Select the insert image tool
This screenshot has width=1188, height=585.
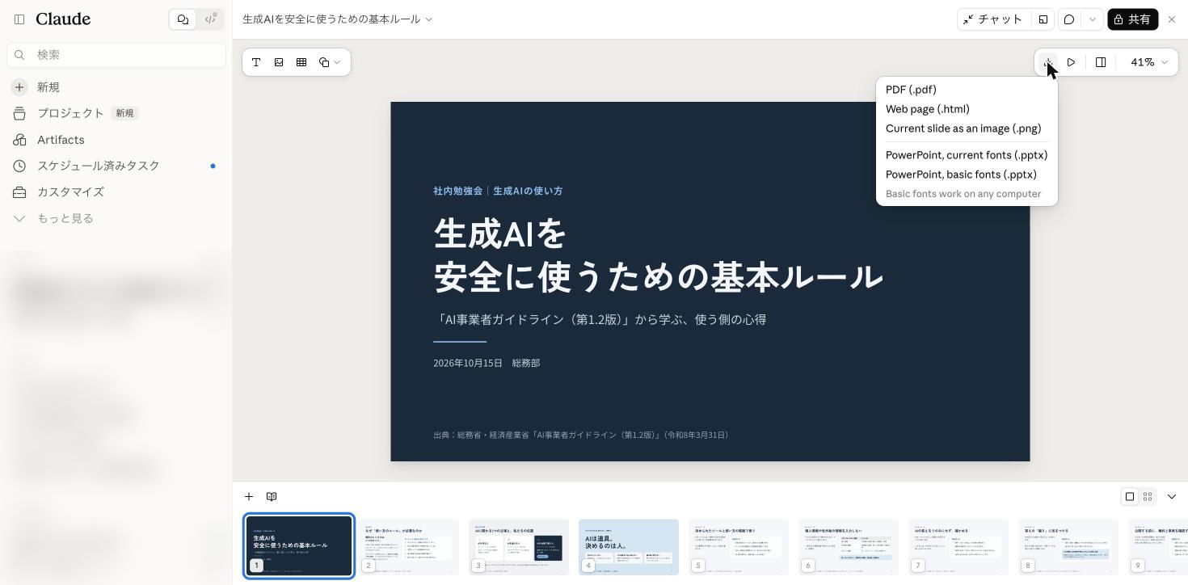(x=279, y=62)
